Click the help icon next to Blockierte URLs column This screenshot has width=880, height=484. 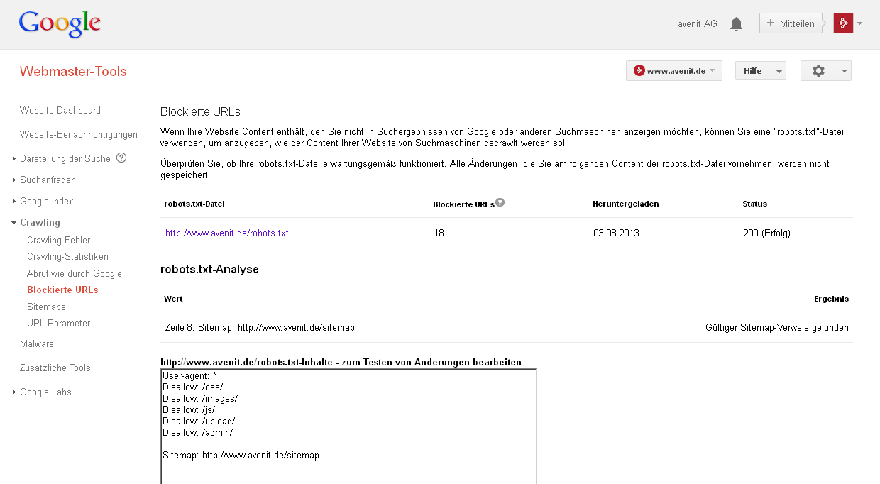(500, 202)
